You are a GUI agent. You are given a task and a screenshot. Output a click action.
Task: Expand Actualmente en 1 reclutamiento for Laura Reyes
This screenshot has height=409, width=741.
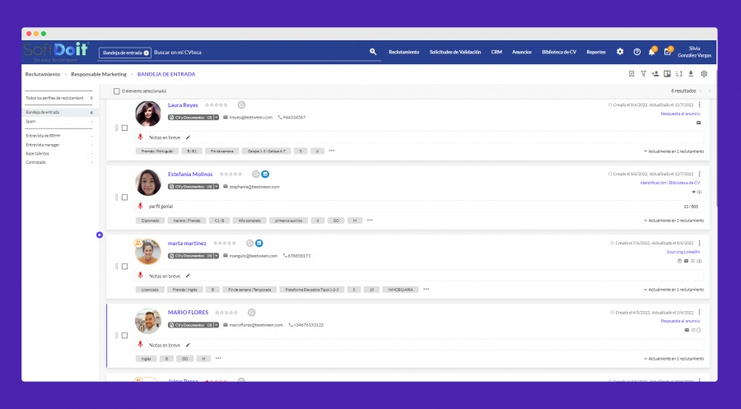coord(673,151)
